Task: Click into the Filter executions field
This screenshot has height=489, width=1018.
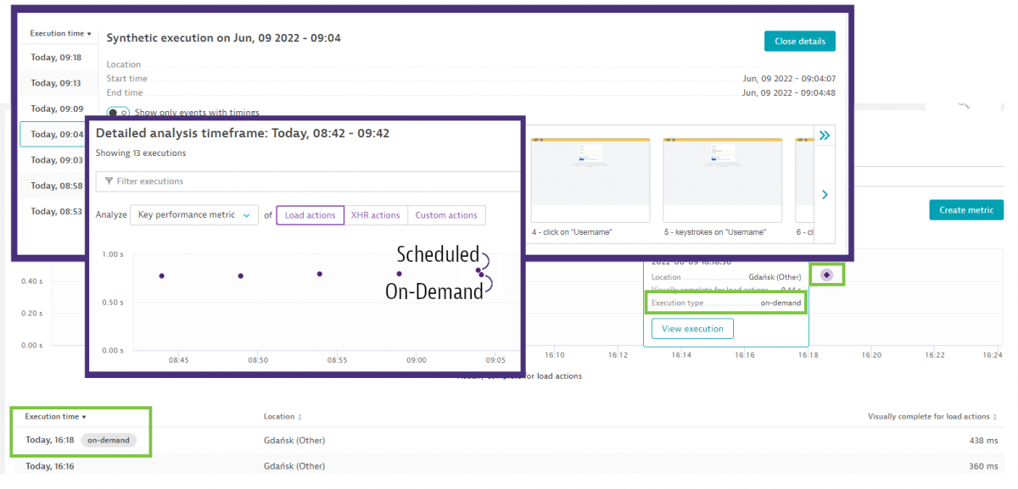Action: pos(308,181)
